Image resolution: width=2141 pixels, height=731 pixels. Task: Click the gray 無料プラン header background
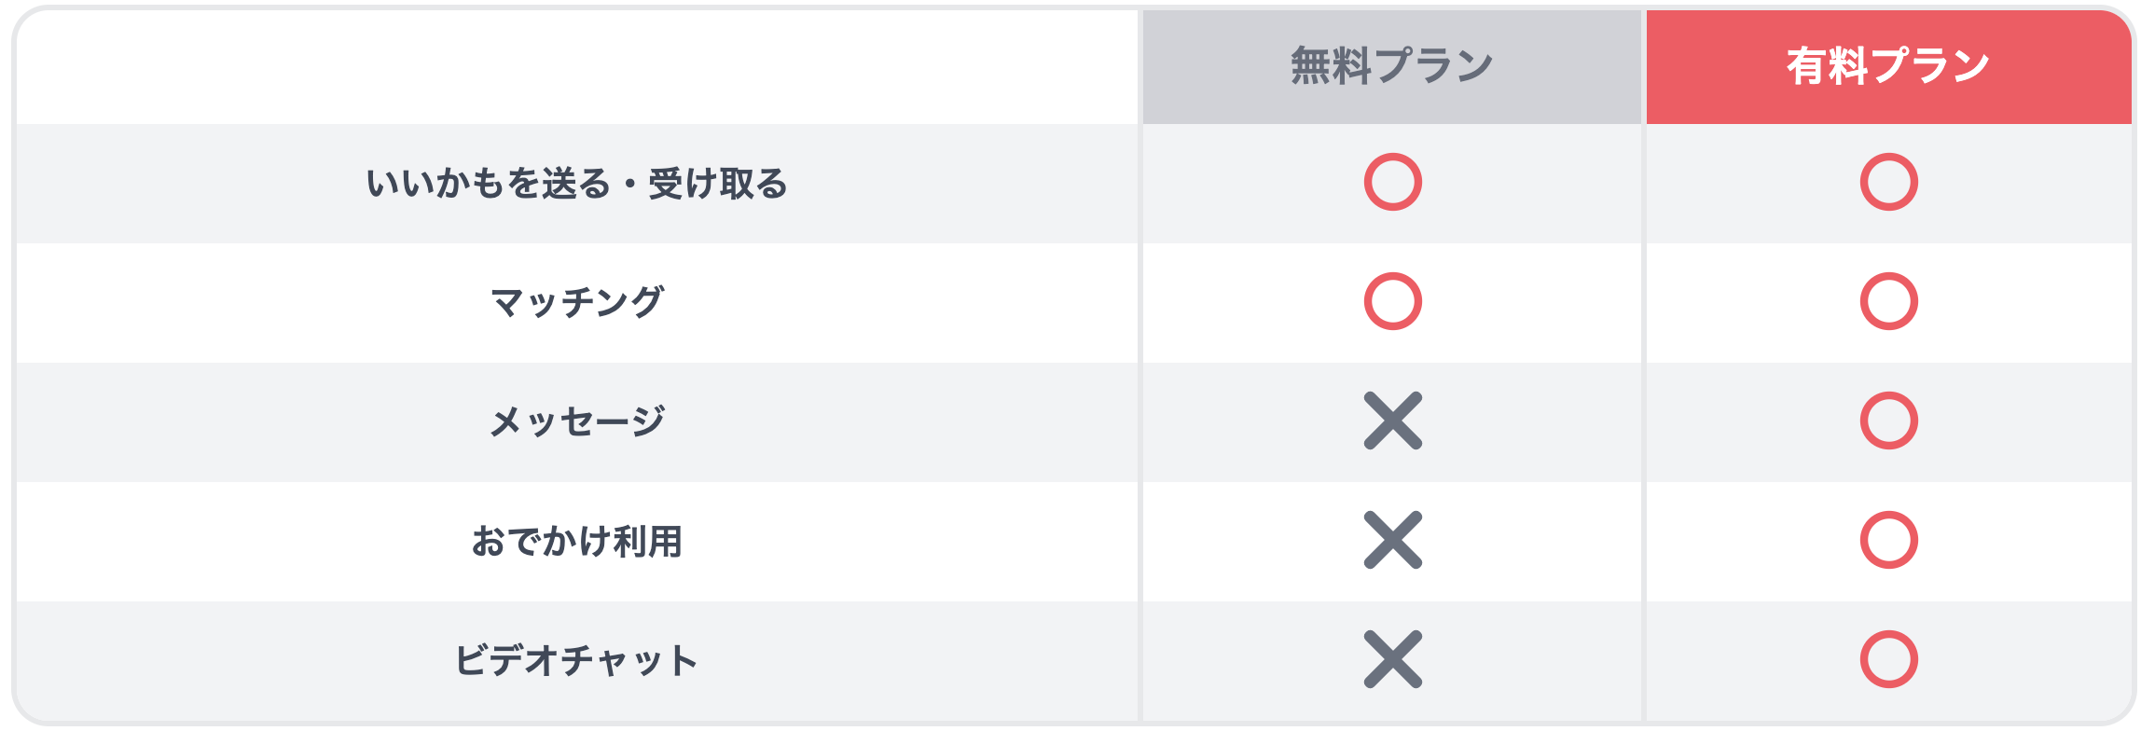[x=1391, y=67]
